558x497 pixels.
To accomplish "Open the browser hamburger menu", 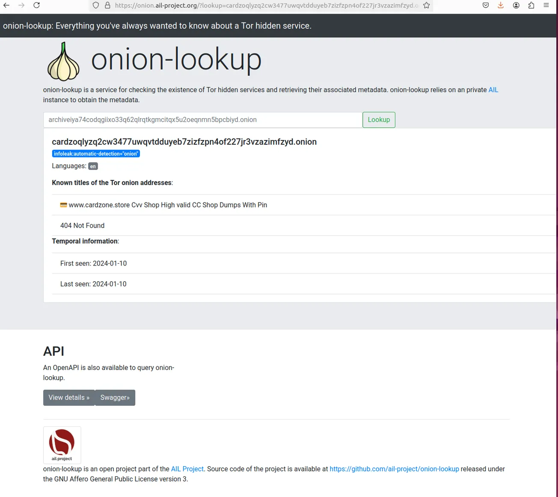I will tap(546, 5).
